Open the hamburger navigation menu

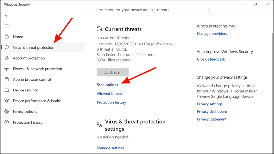(7, 26)
